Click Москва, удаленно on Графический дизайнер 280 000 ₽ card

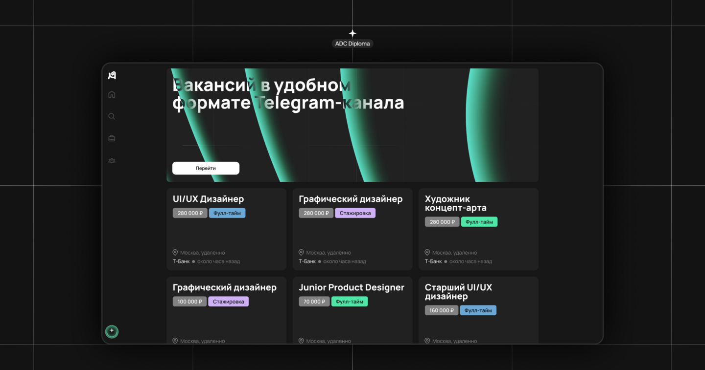(329, 253)
